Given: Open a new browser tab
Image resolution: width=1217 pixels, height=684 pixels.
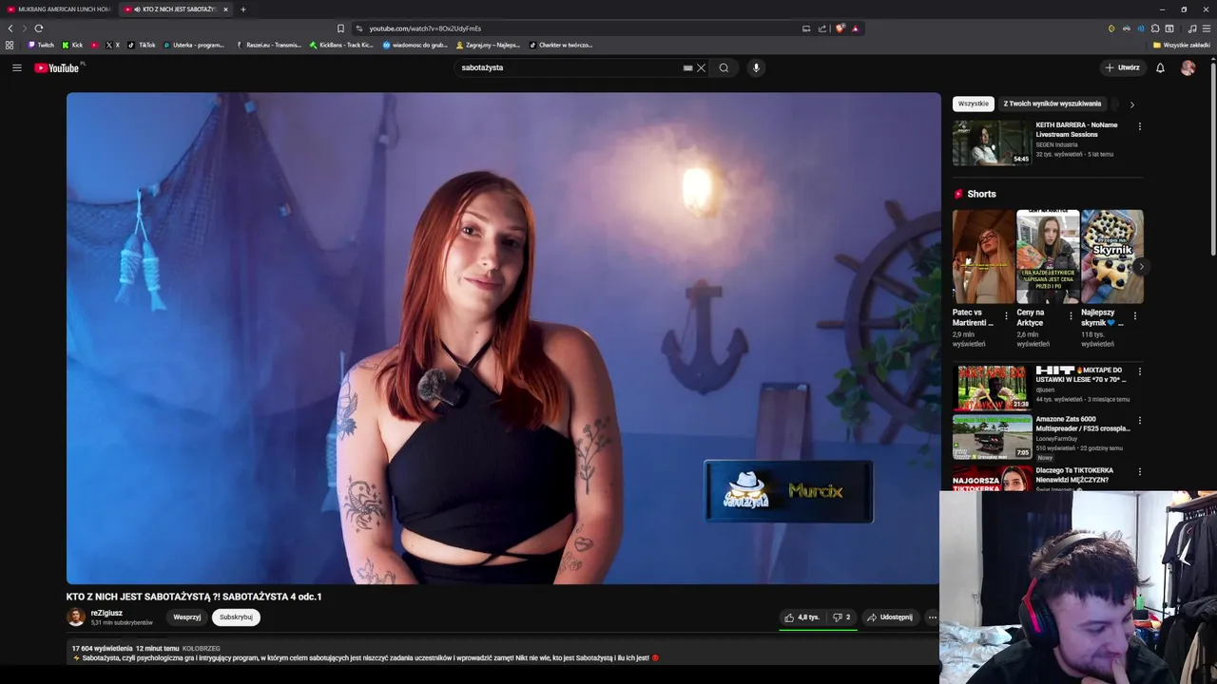Looking at the screenshot, I should [x=243, y=9].
